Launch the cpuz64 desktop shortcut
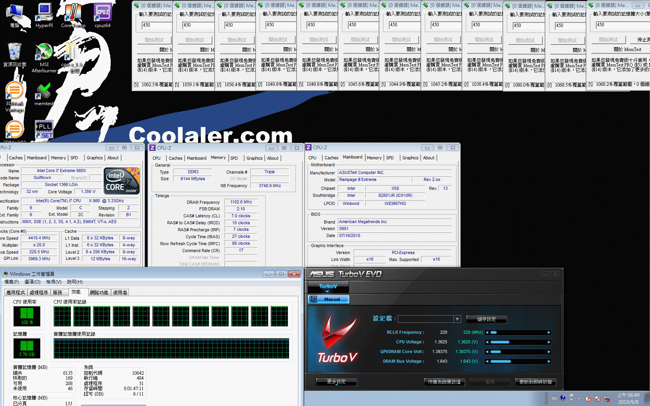This screenshot has width=650, height=406. tap(103, 15)
